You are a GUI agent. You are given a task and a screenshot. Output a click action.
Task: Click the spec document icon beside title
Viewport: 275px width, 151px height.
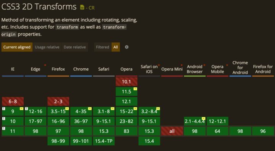pyautogui.click(x=82, y=7)
